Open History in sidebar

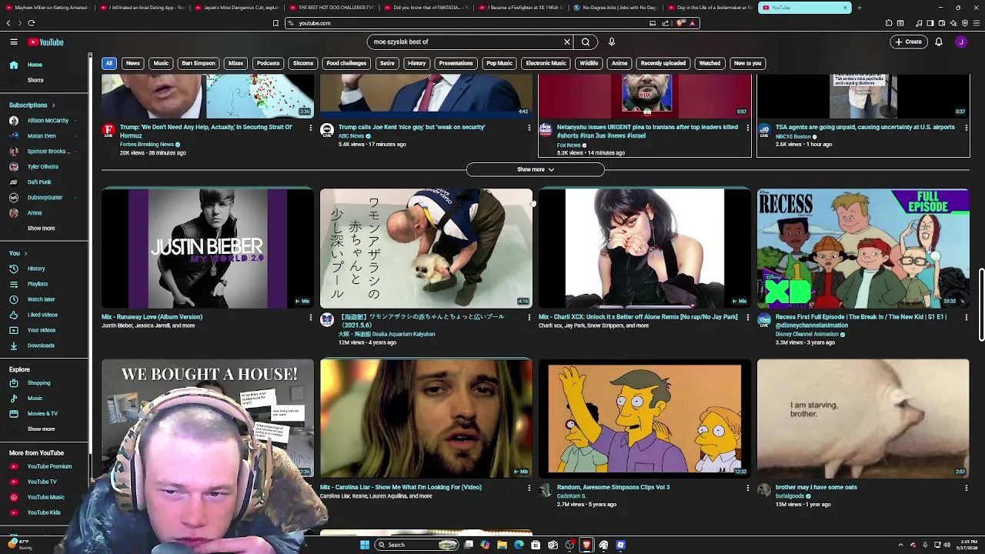pos(45,269)
